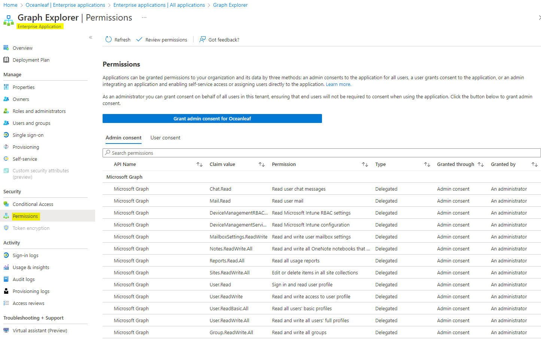Select the Chat.Read claim value cell
The width and height of the screenshot is (541, 339).
tap(221, 189)
